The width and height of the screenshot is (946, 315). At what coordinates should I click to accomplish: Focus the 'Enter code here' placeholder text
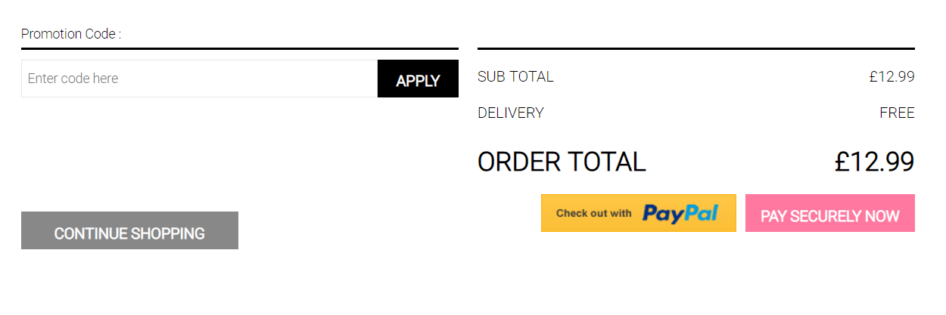pos(73,79)
